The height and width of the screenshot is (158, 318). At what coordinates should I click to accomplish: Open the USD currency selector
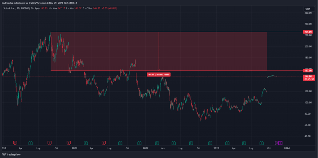pyautogui.click(x=308, y=9)
